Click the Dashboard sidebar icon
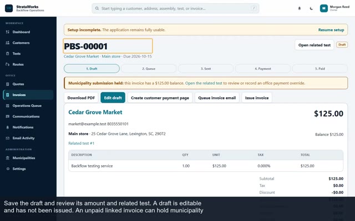355x221 pixels. 7,32
